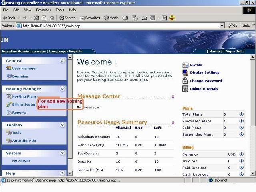Image resolution: width=256 pixels, height=192 pixels.
Task: Open Change Password link
Action: [206, 81]
